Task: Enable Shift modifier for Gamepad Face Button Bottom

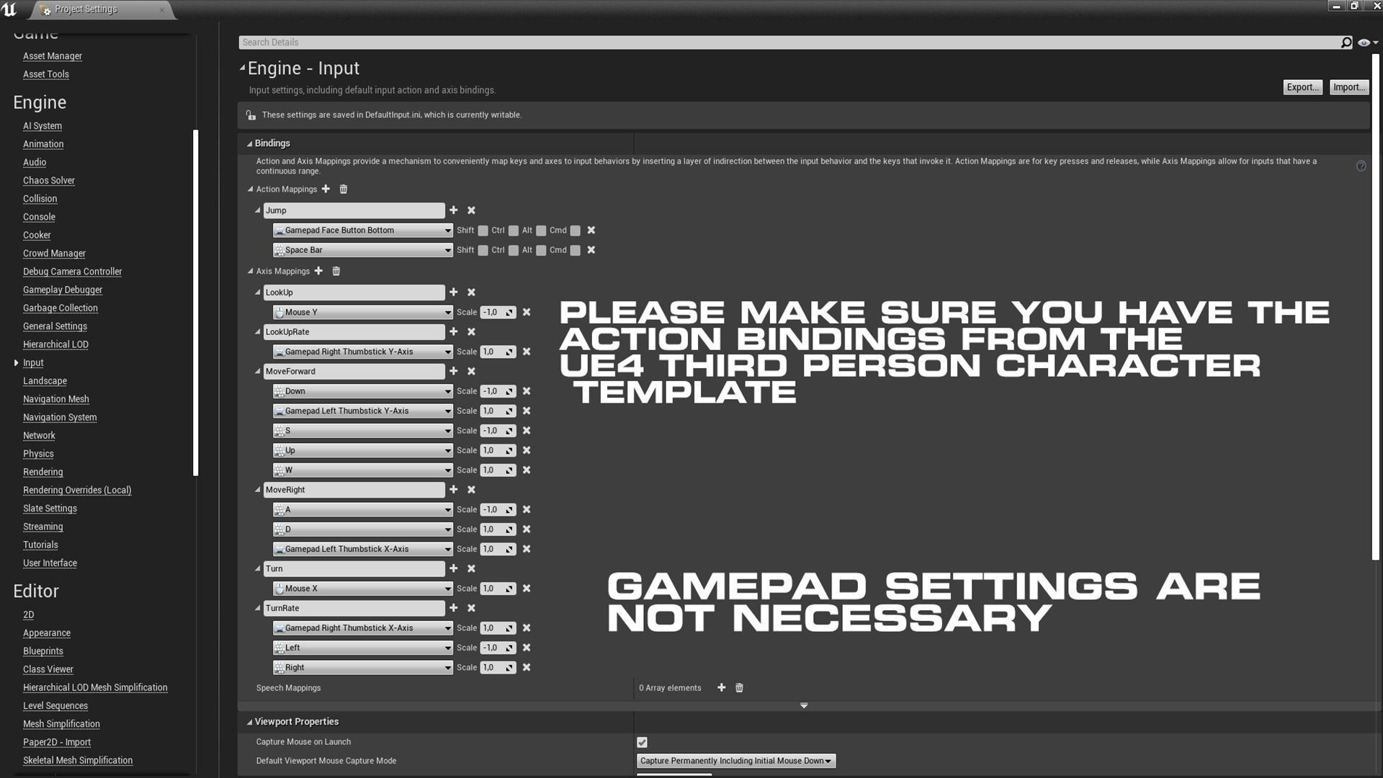Action: click(x=483, y=231)
